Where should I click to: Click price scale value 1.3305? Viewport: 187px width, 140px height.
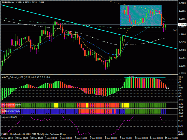[x=182, y=66]
